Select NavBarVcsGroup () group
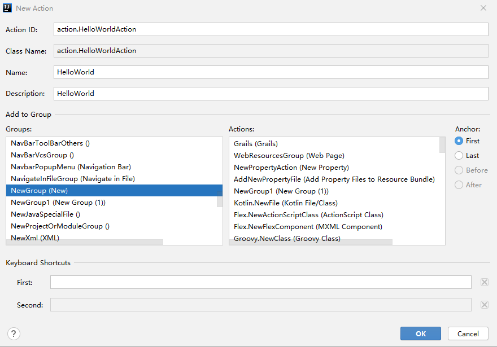Viewport: 497px width, 347px height. click(114, 155)
